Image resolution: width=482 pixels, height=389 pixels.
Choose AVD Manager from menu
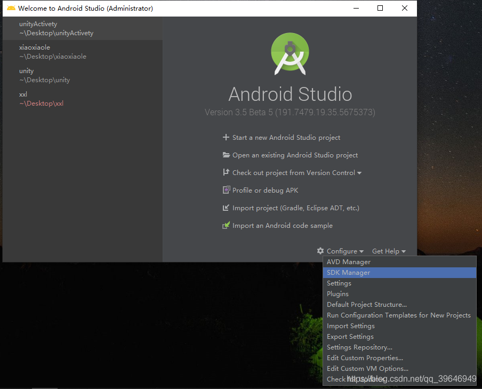click(399, 262)
